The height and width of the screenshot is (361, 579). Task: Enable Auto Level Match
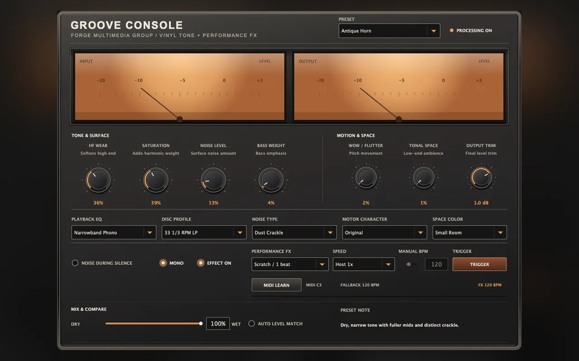[275, 324]
